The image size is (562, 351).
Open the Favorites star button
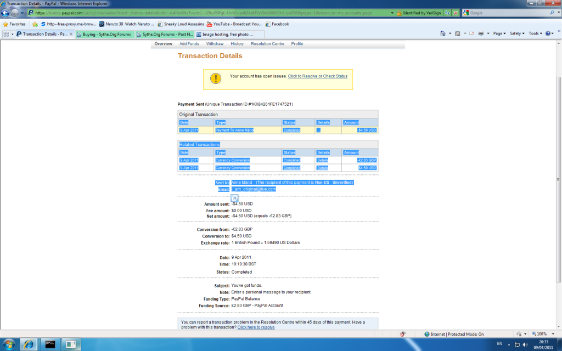pos(14,24)
